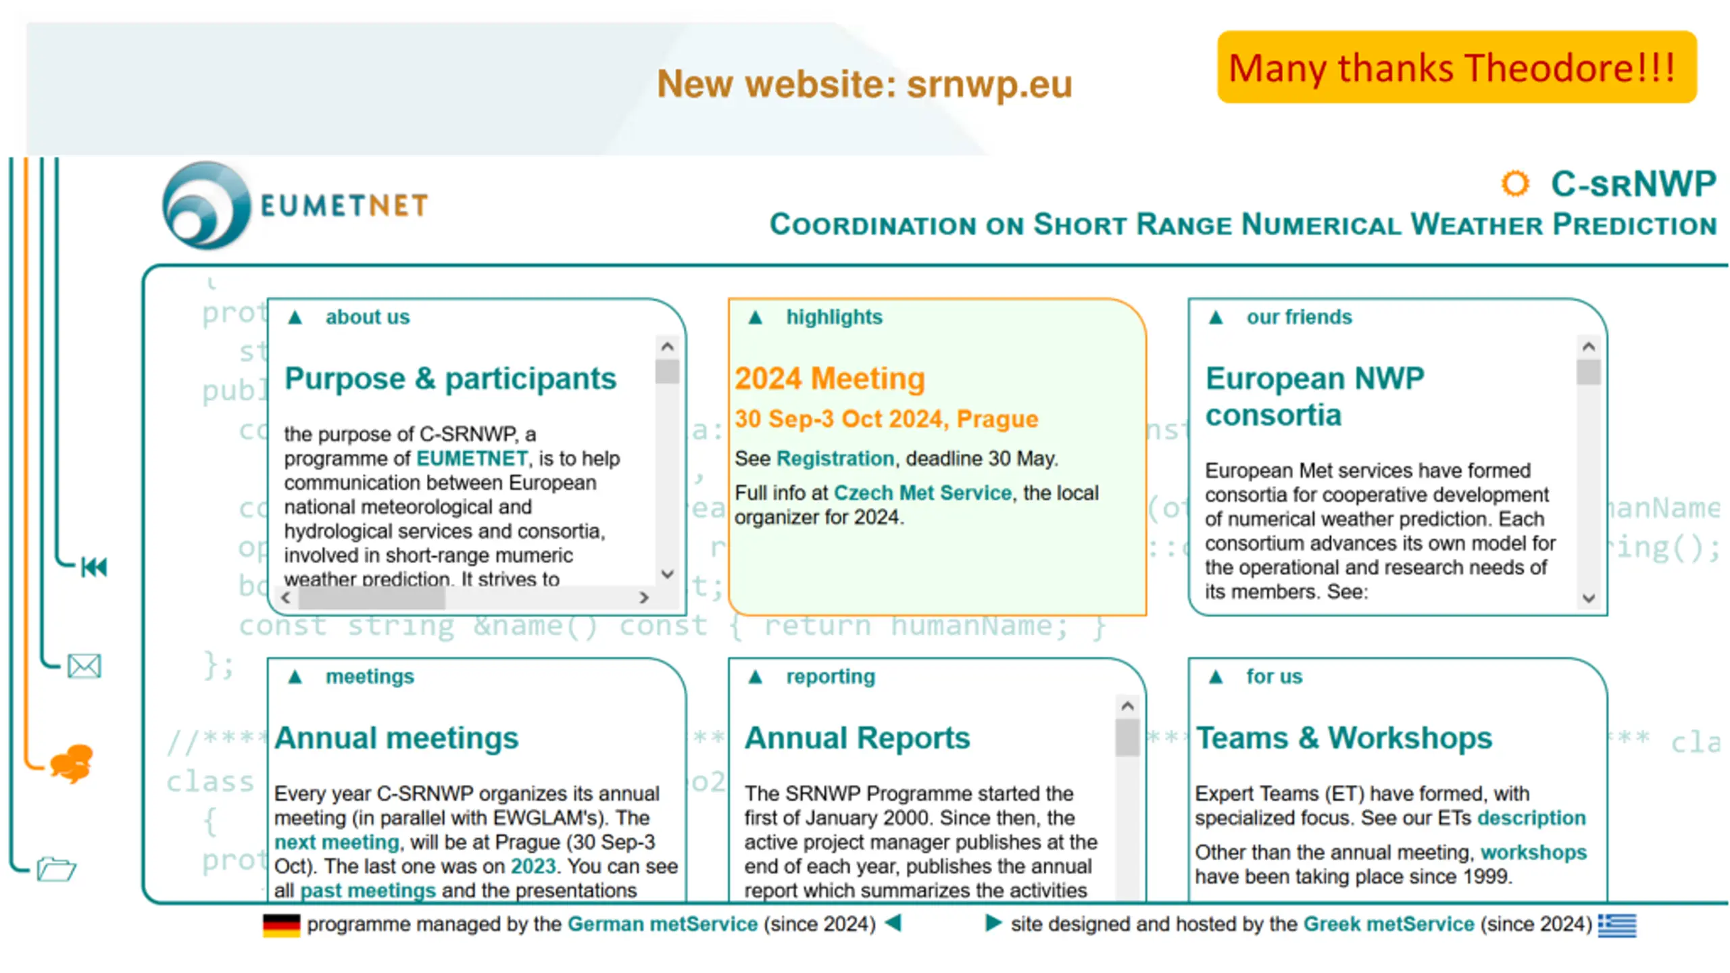Viewport: 1730px width, 973px height.
Task: Click our friends scrollbar down arrow
Action: click(x=1588, y=598)
